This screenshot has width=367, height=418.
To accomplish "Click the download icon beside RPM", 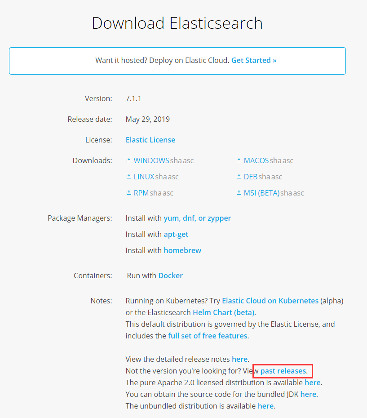I will pyautogui.click(x=129, y=193).
